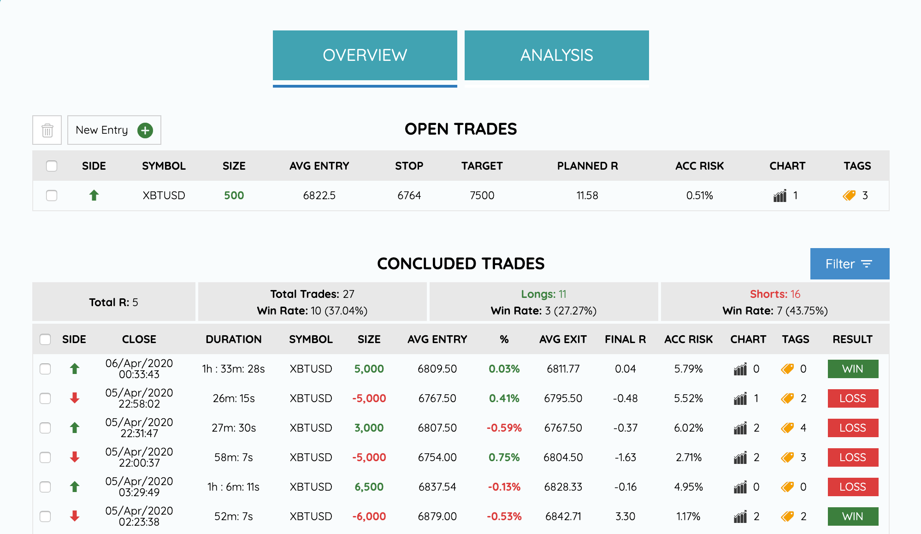Open chart icon for 05/Apr/2020 22:58:02 trade
The width and height of the screenshot is (921, 534).
(x=740, y=398)
